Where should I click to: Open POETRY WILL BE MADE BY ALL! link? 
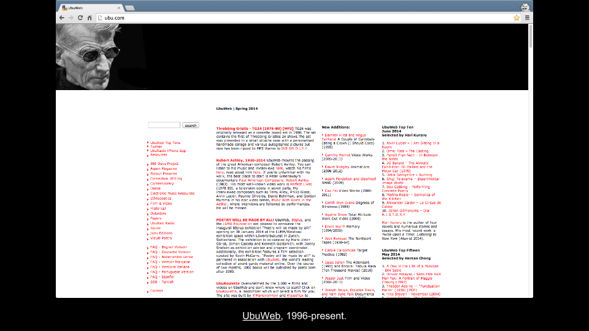pos(245,220)
